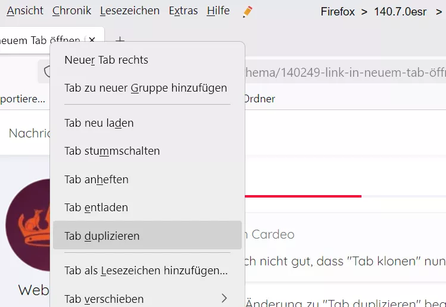Choose 'Neuer Tab rechts' menu entry
446x307 pixels.
147,60
